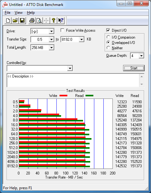The width and height of the screenshot is (151, 193).
Task: Click the Write value 142784
Action: [121, 147]
